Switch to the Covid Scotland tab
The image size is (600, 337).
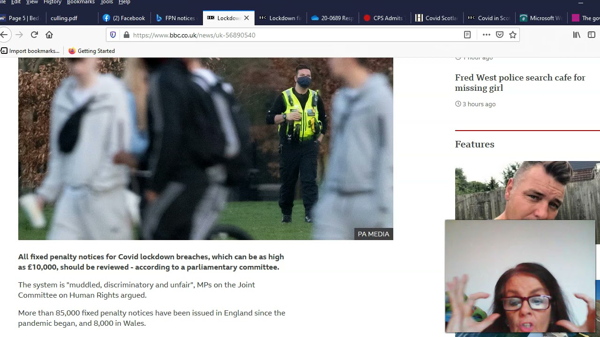(x=437, y=18)
